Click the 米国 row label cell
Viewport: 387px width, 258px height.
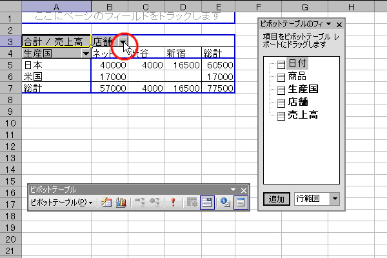pos(56,77)
